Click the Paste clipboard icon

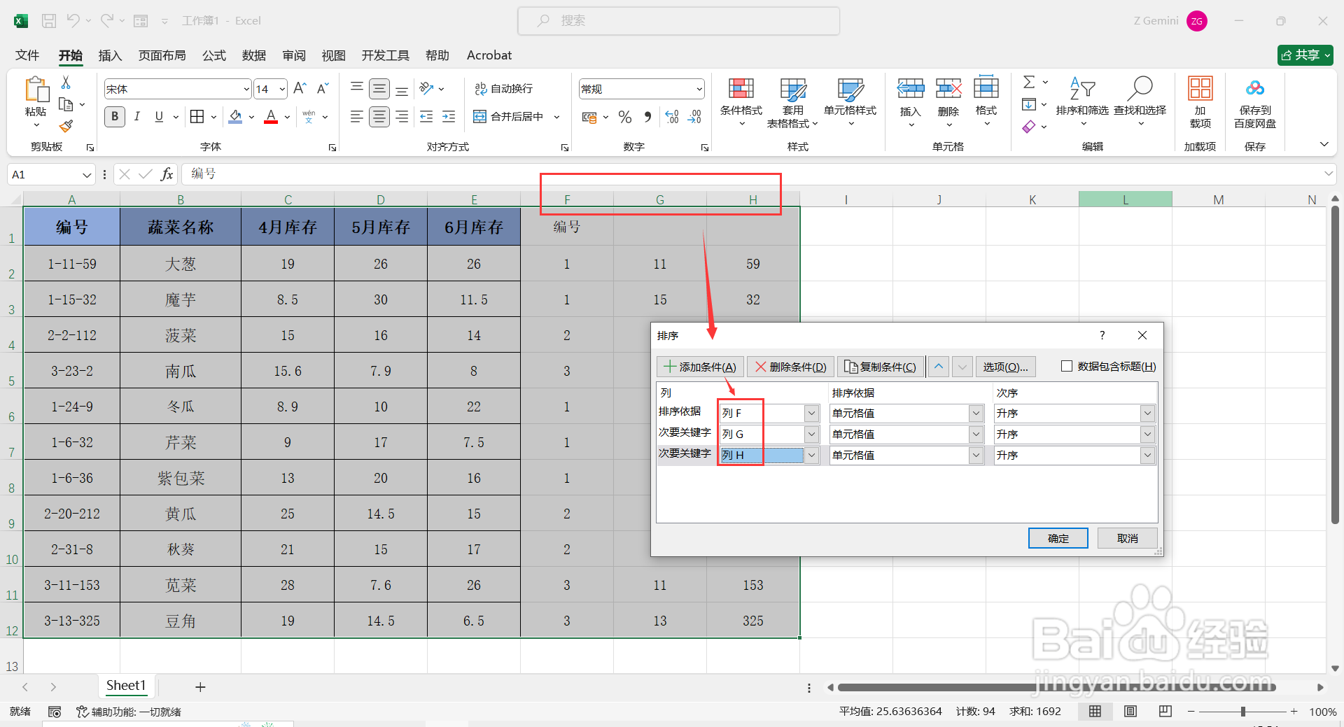pyautogui.click(x=36, y=90)
